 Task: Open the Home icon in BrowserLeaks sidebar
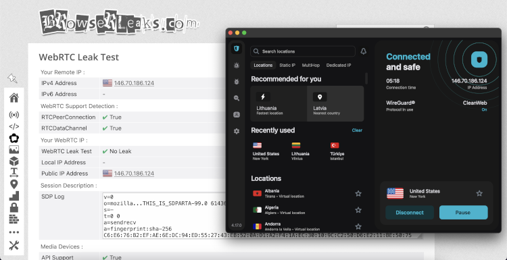click(14, 97)
